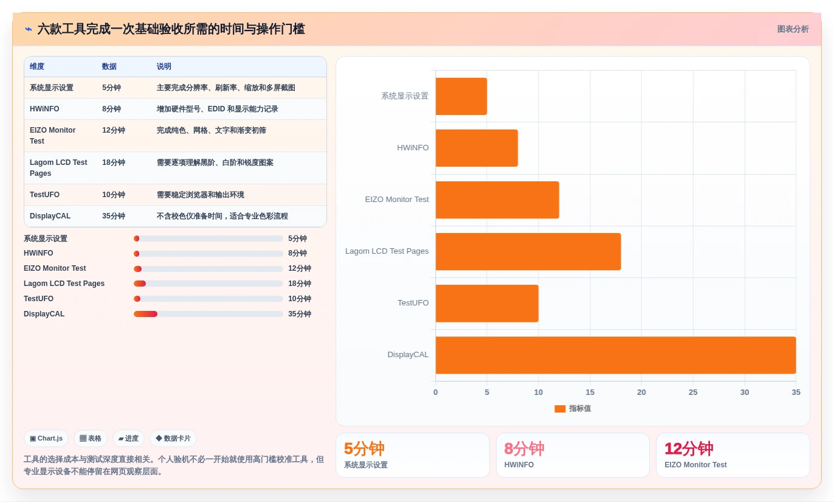
Task: Open the 5分钟 系统显示设置 data card
Action: (413, 455)
